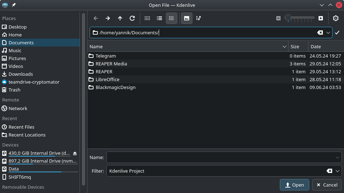This screenshot has width=344, height=193.
Task: Select the BlackmagicDesign folder
Action: point(216,87)
